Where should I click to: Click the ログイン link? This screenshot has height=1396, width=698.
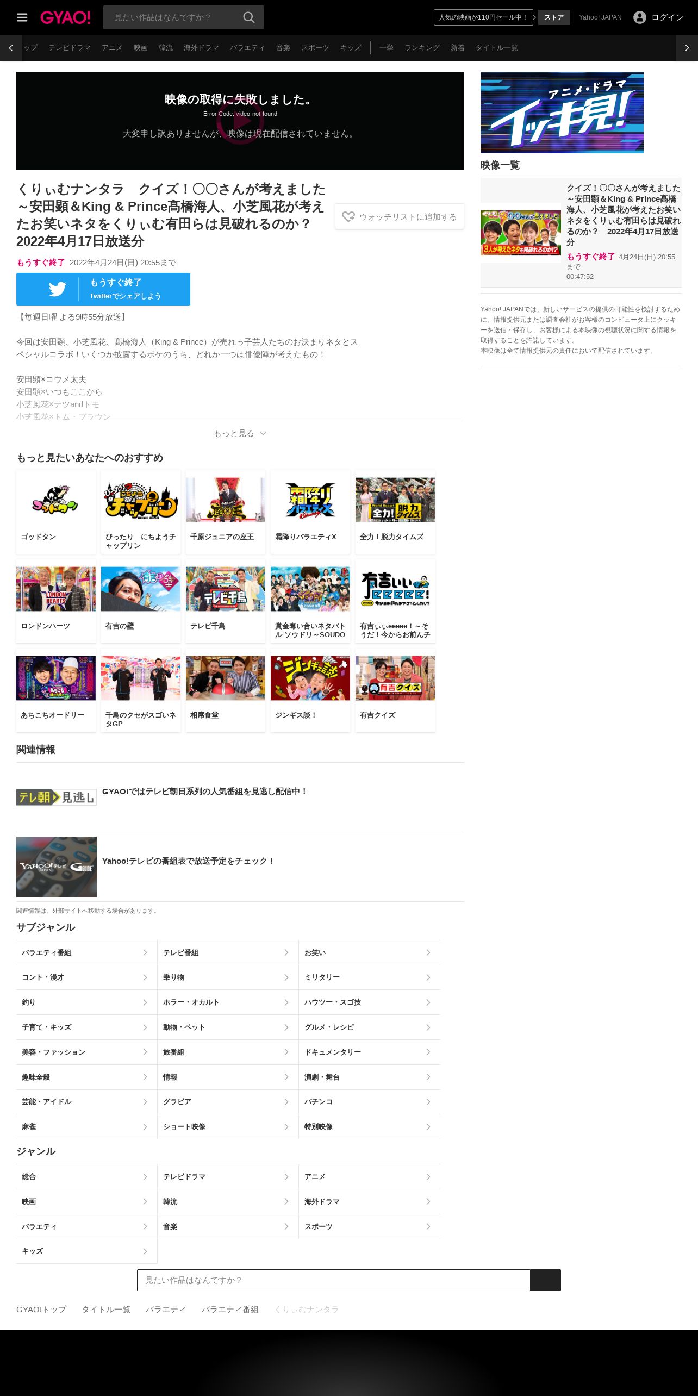tap(668, 17)
